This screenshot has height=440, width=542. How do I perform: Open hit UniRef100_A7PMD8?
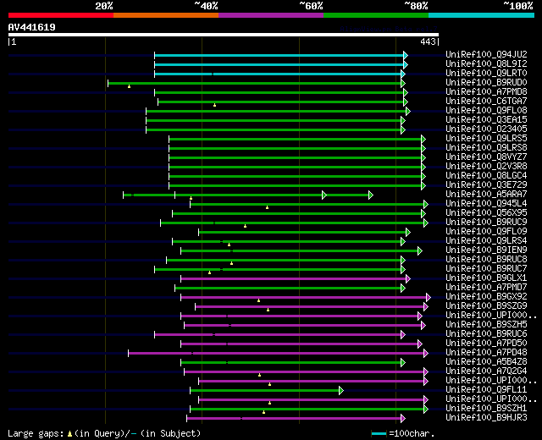(486, 92)
